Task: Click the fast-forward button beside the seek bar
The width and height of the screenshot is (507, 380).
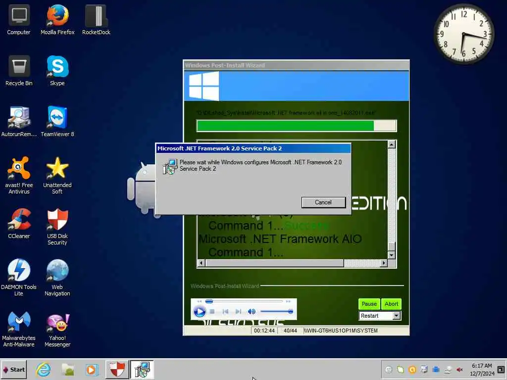Action: pos(288,301)
